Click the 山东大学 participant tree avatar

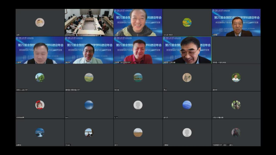click(x=40, y=77)
